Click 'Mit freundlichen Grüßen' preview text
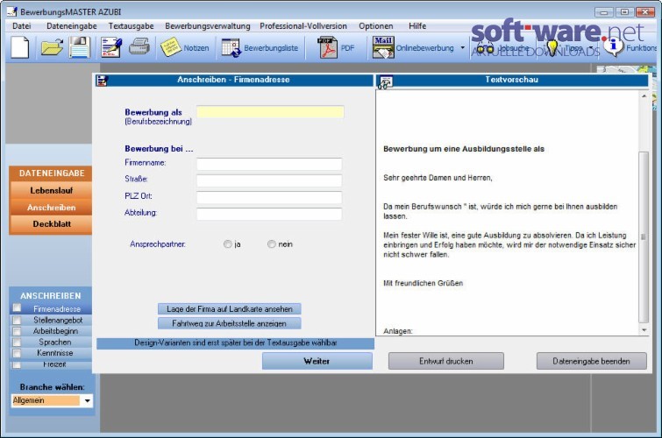This screenshot has height=438, width=662. (x=423, y=283)
